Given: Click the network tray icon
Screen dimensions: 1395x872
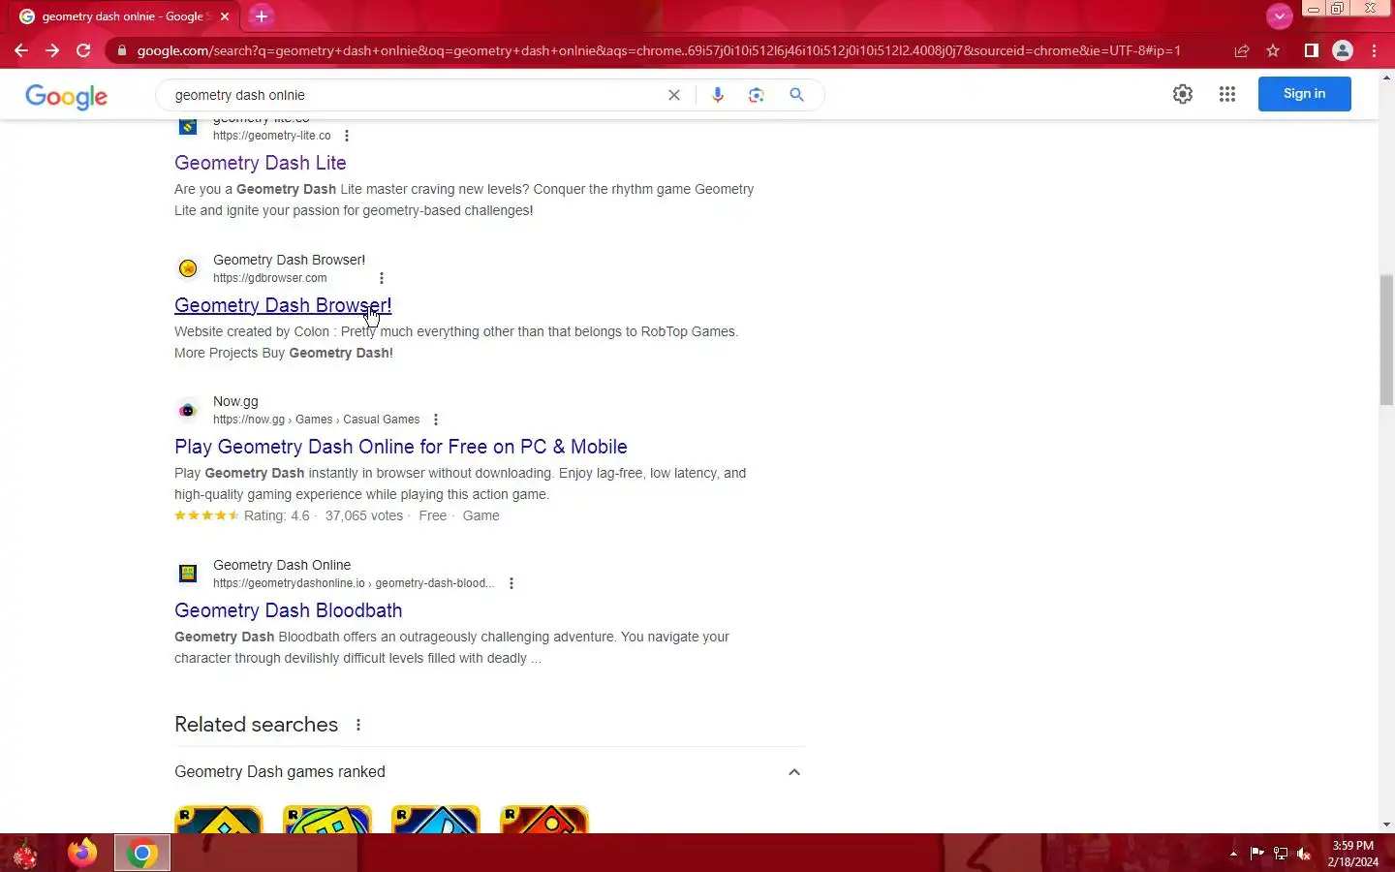Looking at the screenshot, I should pos(1281,854).
